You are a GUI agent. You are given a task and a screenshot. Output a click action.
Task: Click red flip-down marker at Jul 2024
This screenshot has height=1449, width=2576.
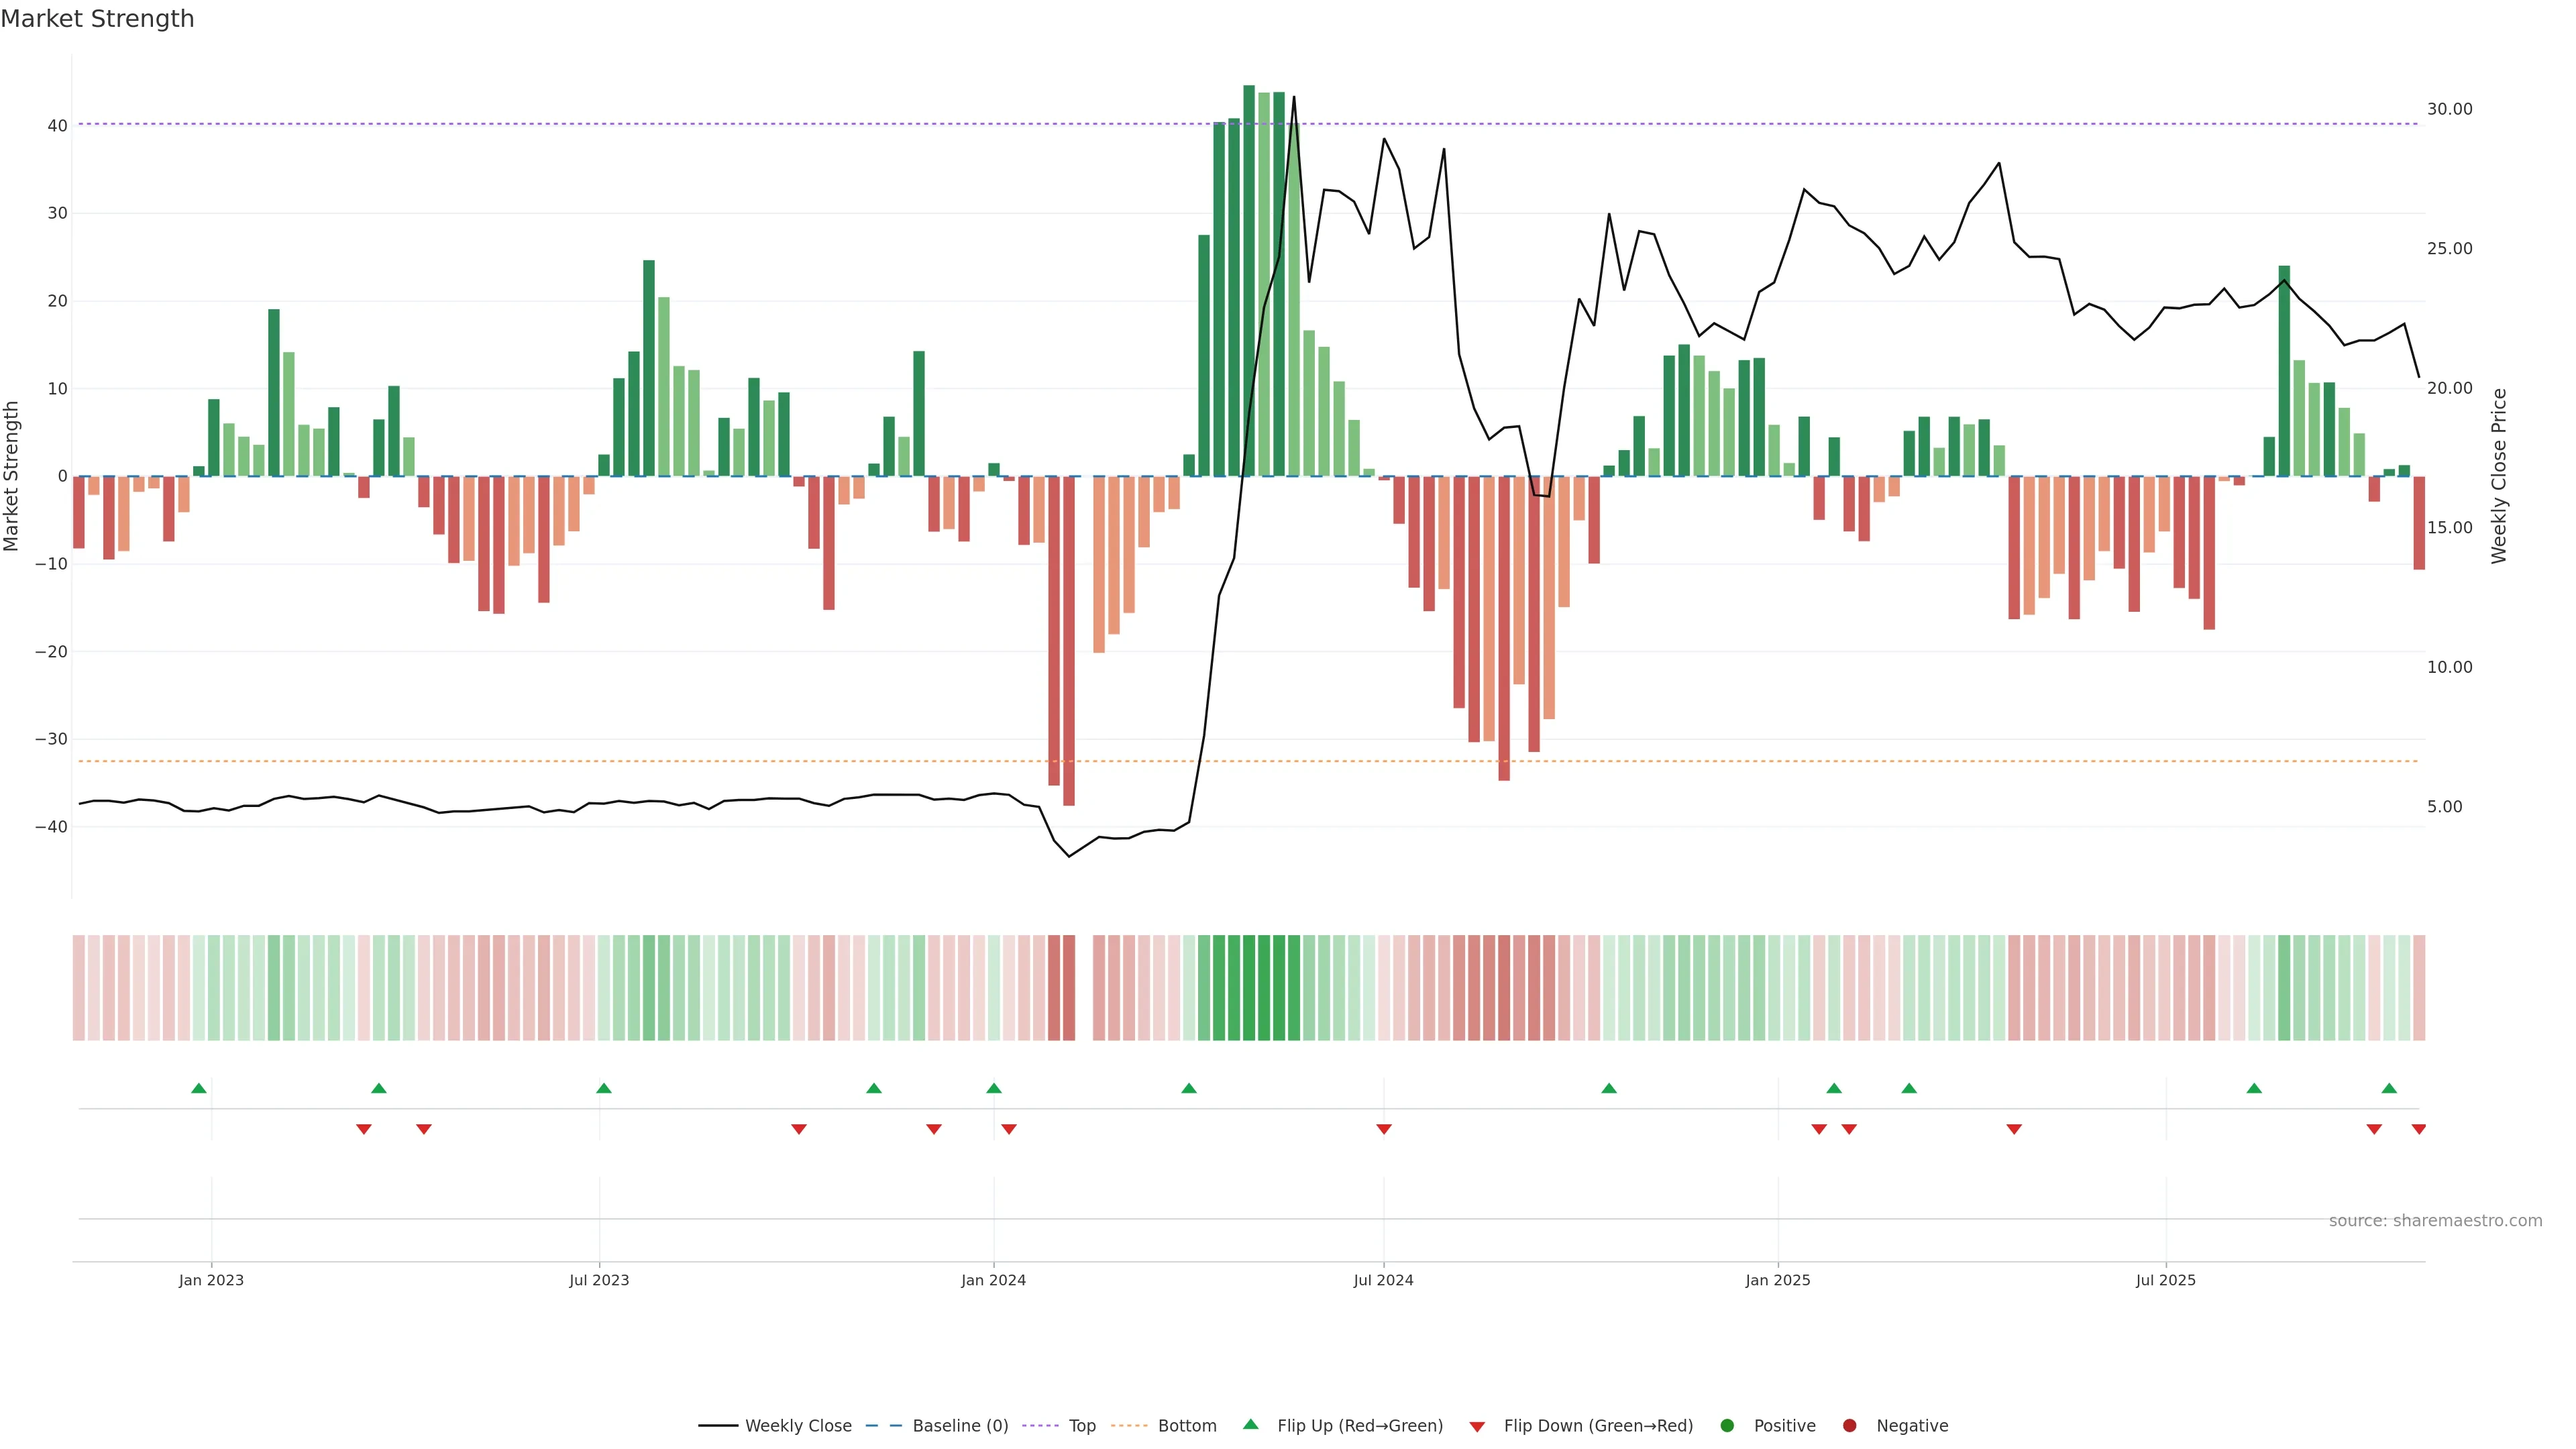[1384, 1129]
